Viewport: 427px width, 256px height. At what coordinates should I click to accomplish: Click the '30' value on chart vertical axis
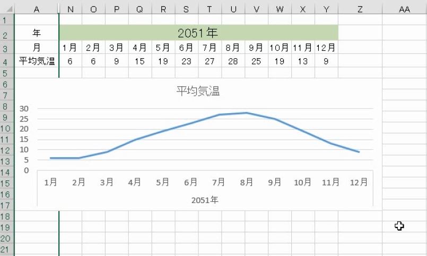coord(24,108)
